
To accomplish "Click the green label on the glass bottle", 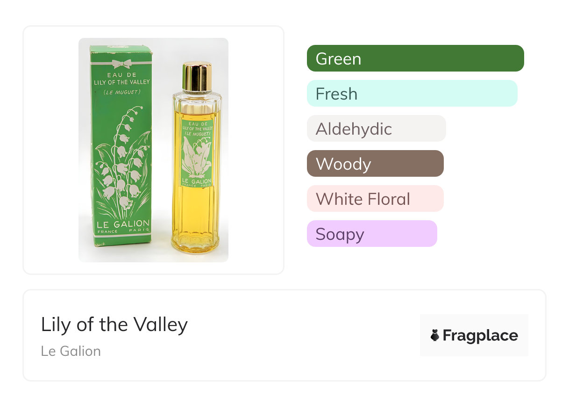I will click(x=197, y=152).
